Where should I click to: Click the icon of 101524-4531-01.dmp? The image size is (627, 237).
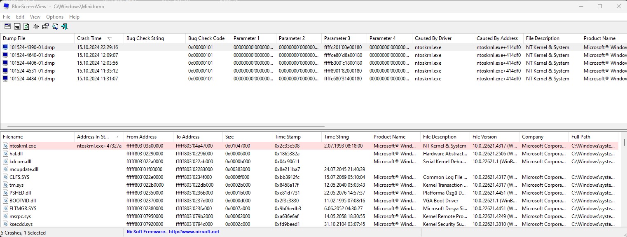coord(5,71)
